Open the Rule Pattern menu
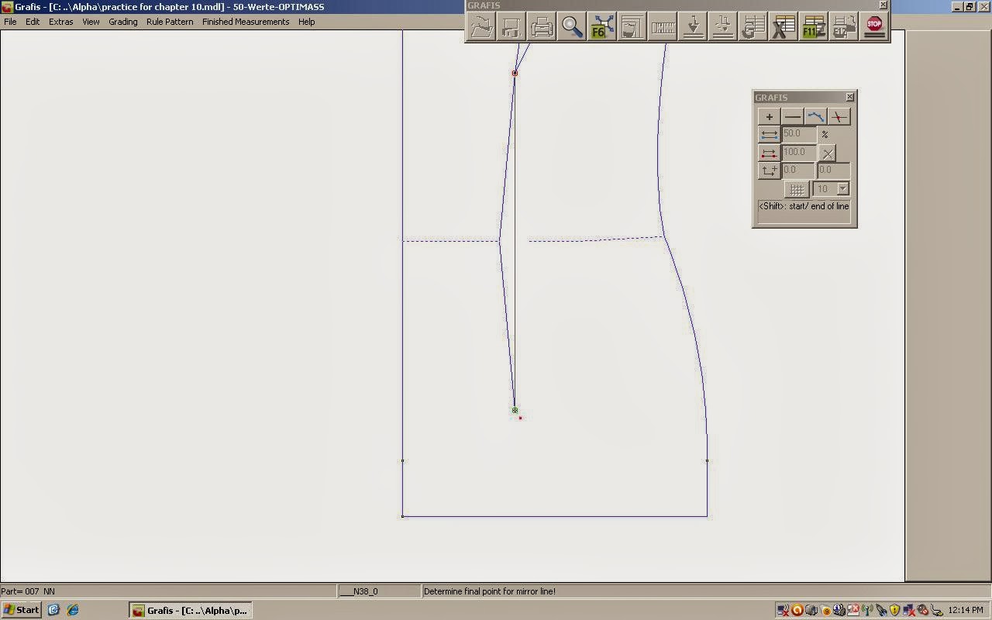Viewport: 992px width, 620px height. (170, 22)
